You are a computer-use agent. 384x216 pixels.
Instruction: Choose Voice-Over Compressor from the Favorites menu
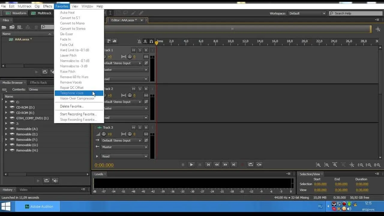[77, 98]
